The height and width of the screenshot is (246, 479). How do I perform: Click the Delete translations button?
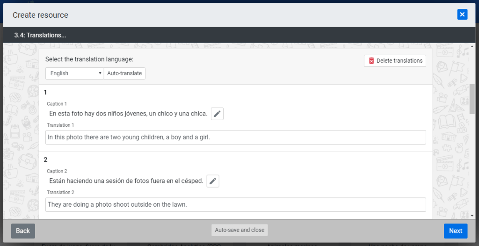395,61
